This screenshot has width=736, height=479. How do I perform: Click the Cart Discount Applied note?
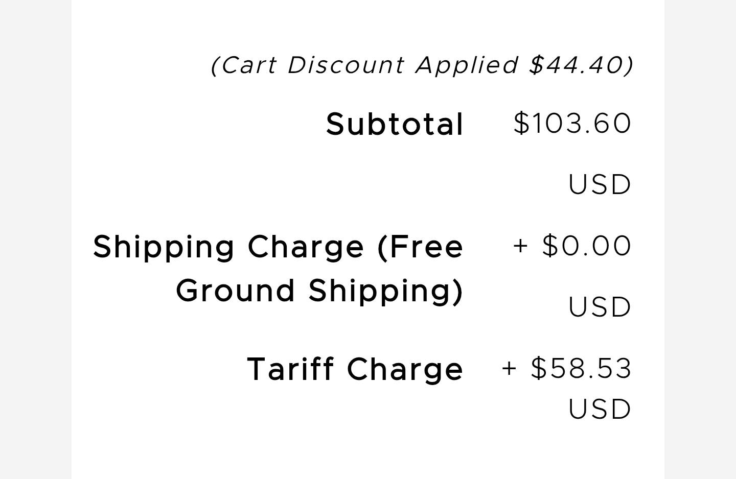pos(422,65)
